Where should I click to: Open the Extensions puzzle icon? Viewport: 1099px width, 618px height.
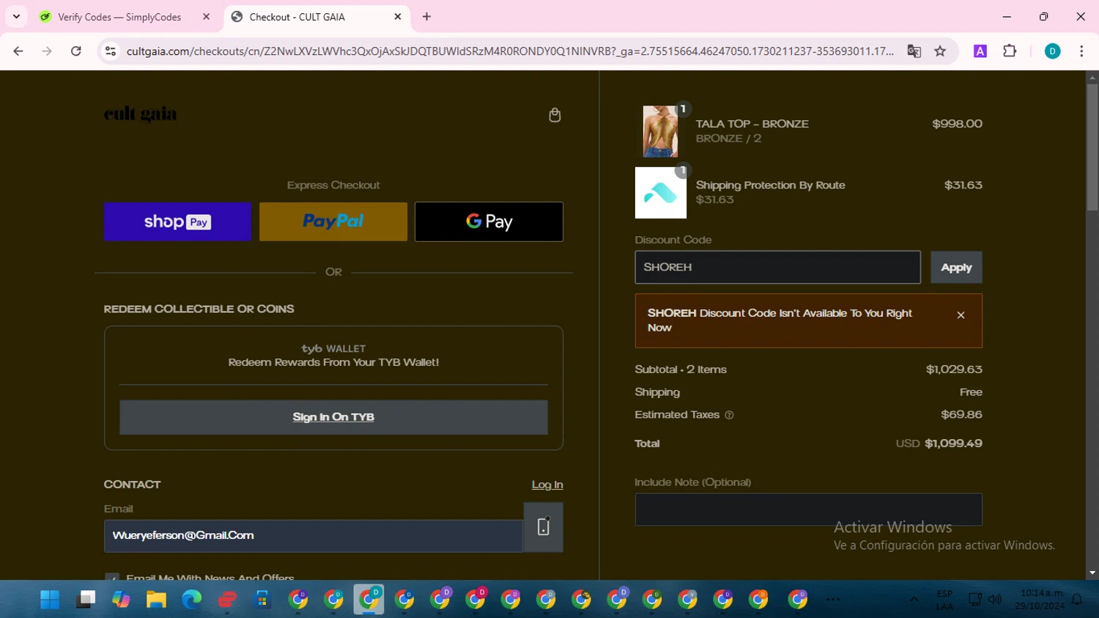coord(1010,51)
